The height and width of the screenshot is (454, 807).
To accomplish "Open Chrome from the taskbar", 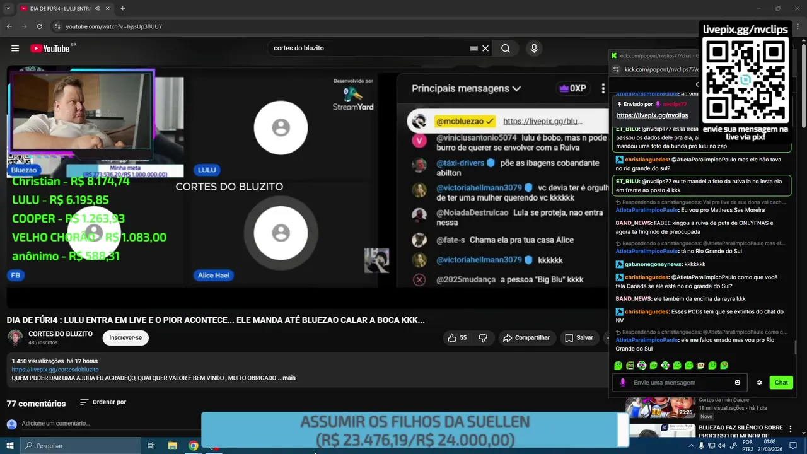I will pyautogui.click(x=194, y=446).
